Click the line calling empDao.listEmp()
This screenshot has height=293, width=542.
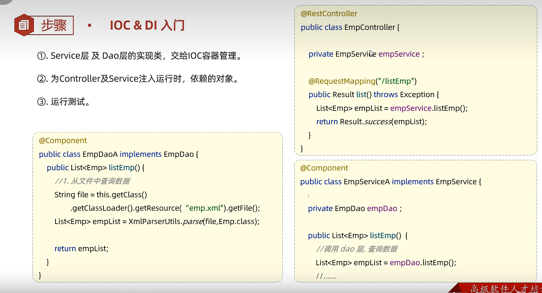point(386,263)
